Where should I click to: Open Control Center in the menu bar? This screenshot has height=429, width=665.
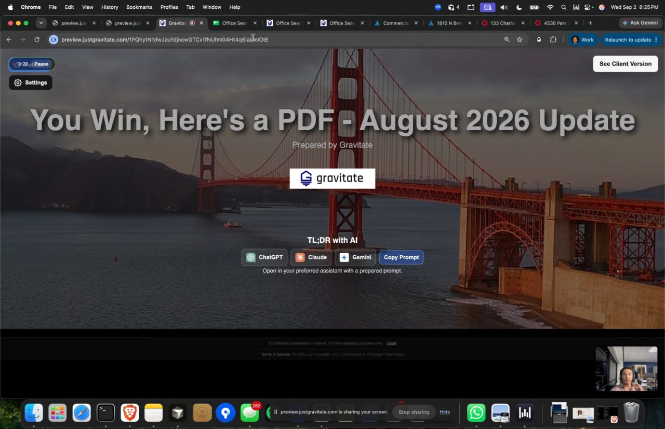click(589, 7)
